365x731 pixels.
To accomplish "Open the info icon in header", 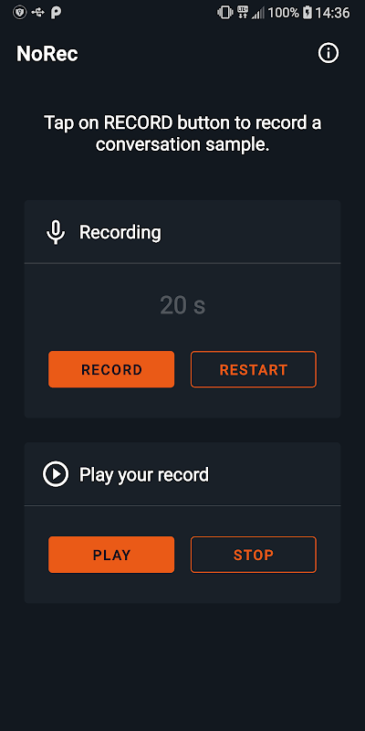I will (328, 53).
